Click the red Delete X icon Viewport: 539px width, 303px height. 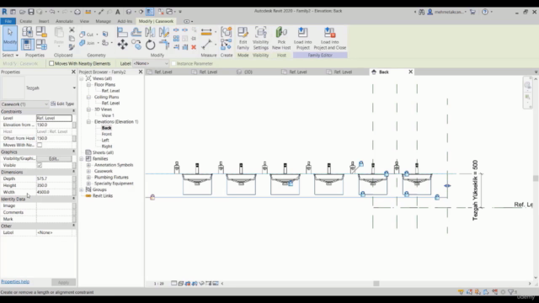194,47
